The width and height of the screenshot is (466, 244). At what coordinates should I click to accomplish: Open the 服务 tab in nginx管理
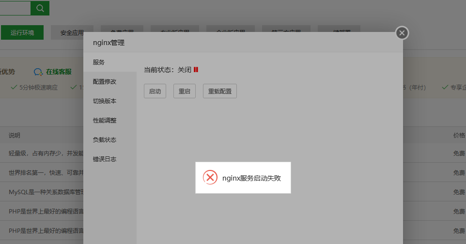click(110, 62)
